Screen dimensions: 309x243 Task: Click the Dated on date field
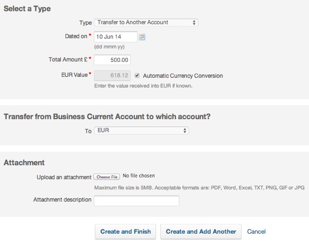point(116,37)
